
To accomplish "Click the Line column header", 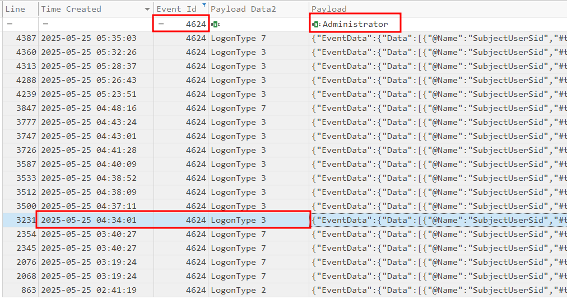I will click(16, 9).
